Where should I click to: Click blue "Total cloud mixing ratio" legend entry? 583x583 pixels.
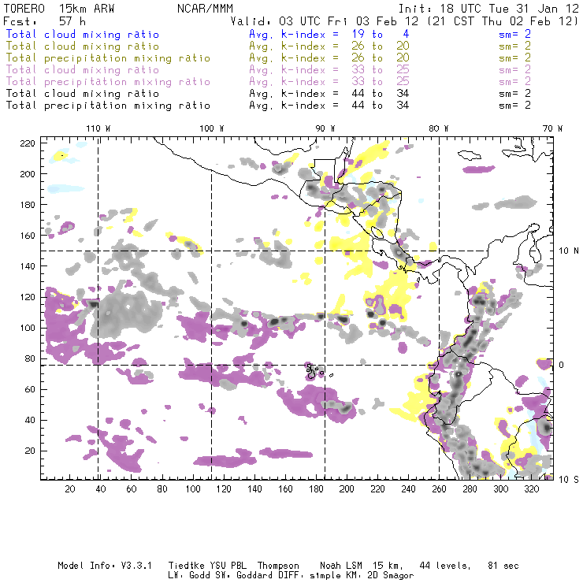click(82, 35)
